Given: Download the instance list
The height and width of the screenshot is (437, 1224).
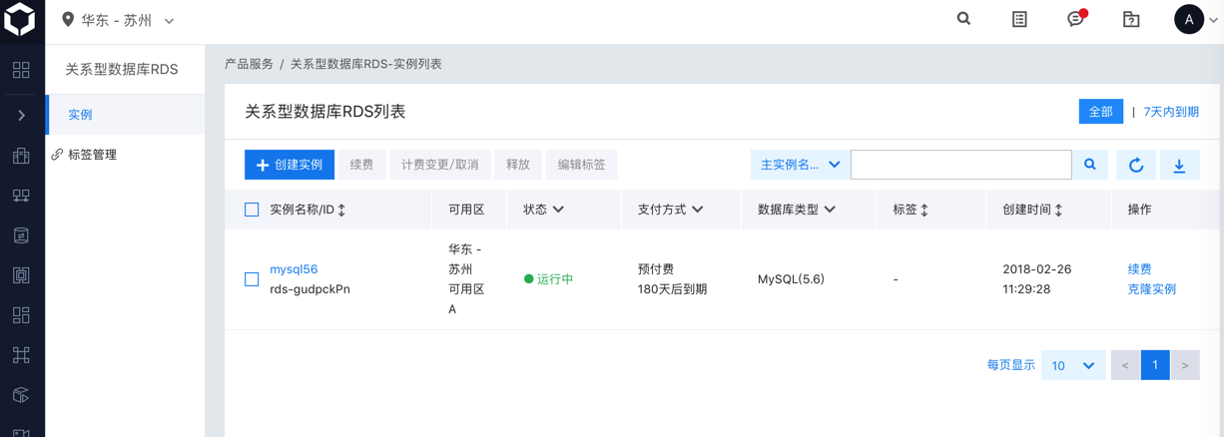Looking at the screenshot, I should point(1179,165).
